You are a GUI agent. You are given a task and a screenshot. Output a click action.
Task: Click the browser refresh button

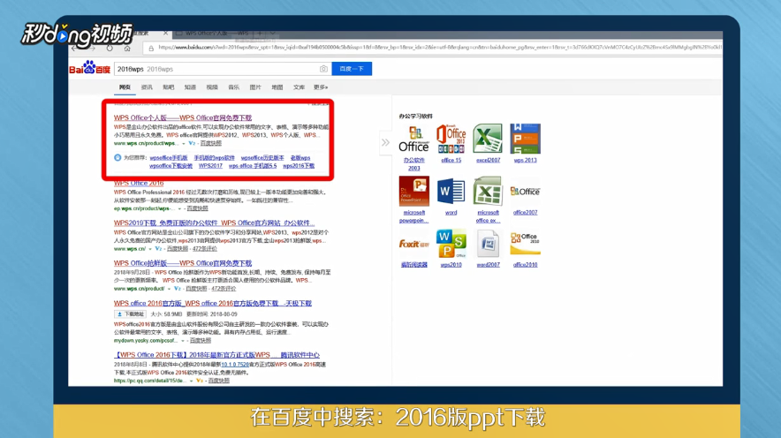tap(110, 49)
